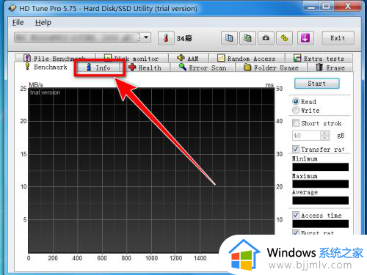Click the Access time value box
The height and width of the screenshot is (275, 367).
point(320,224)
